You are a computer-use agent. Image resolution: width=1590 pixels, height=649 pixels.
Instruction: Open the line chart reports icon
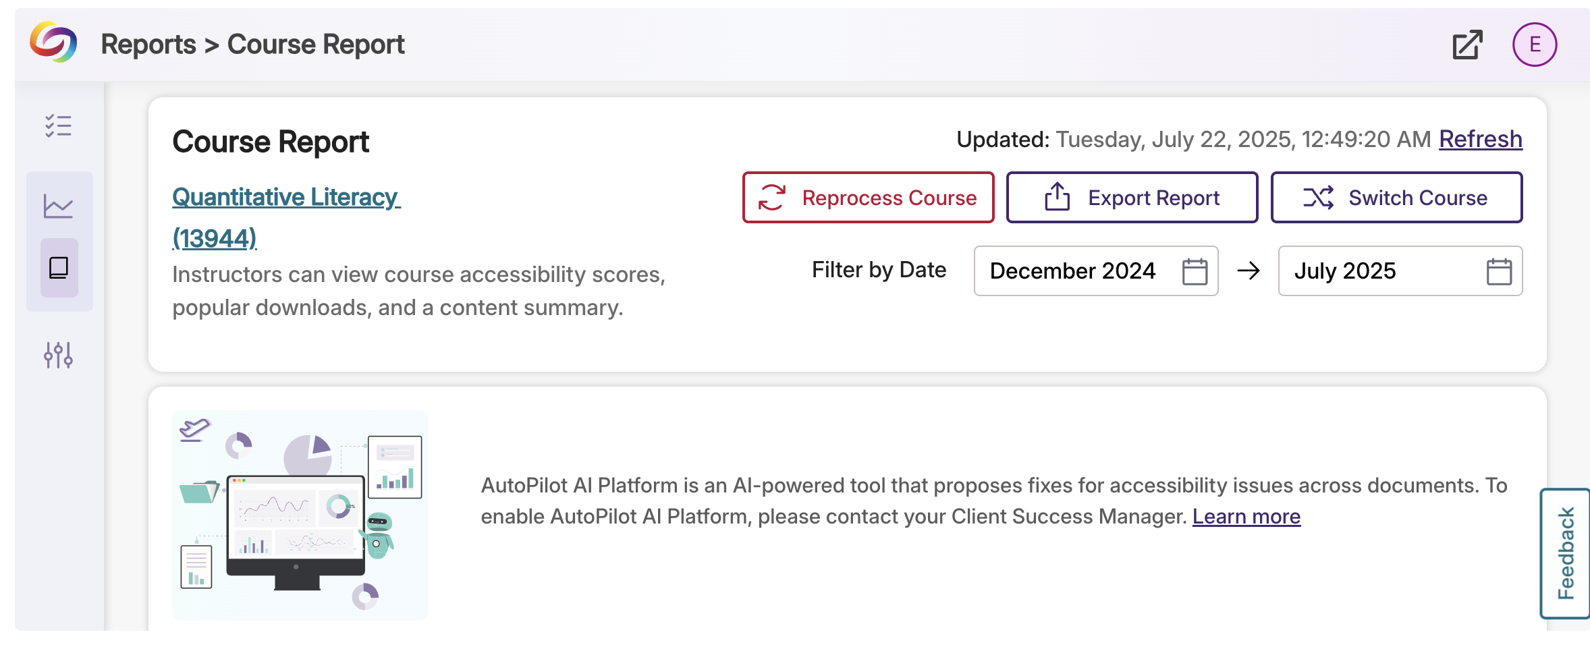[x=59, y=206]
